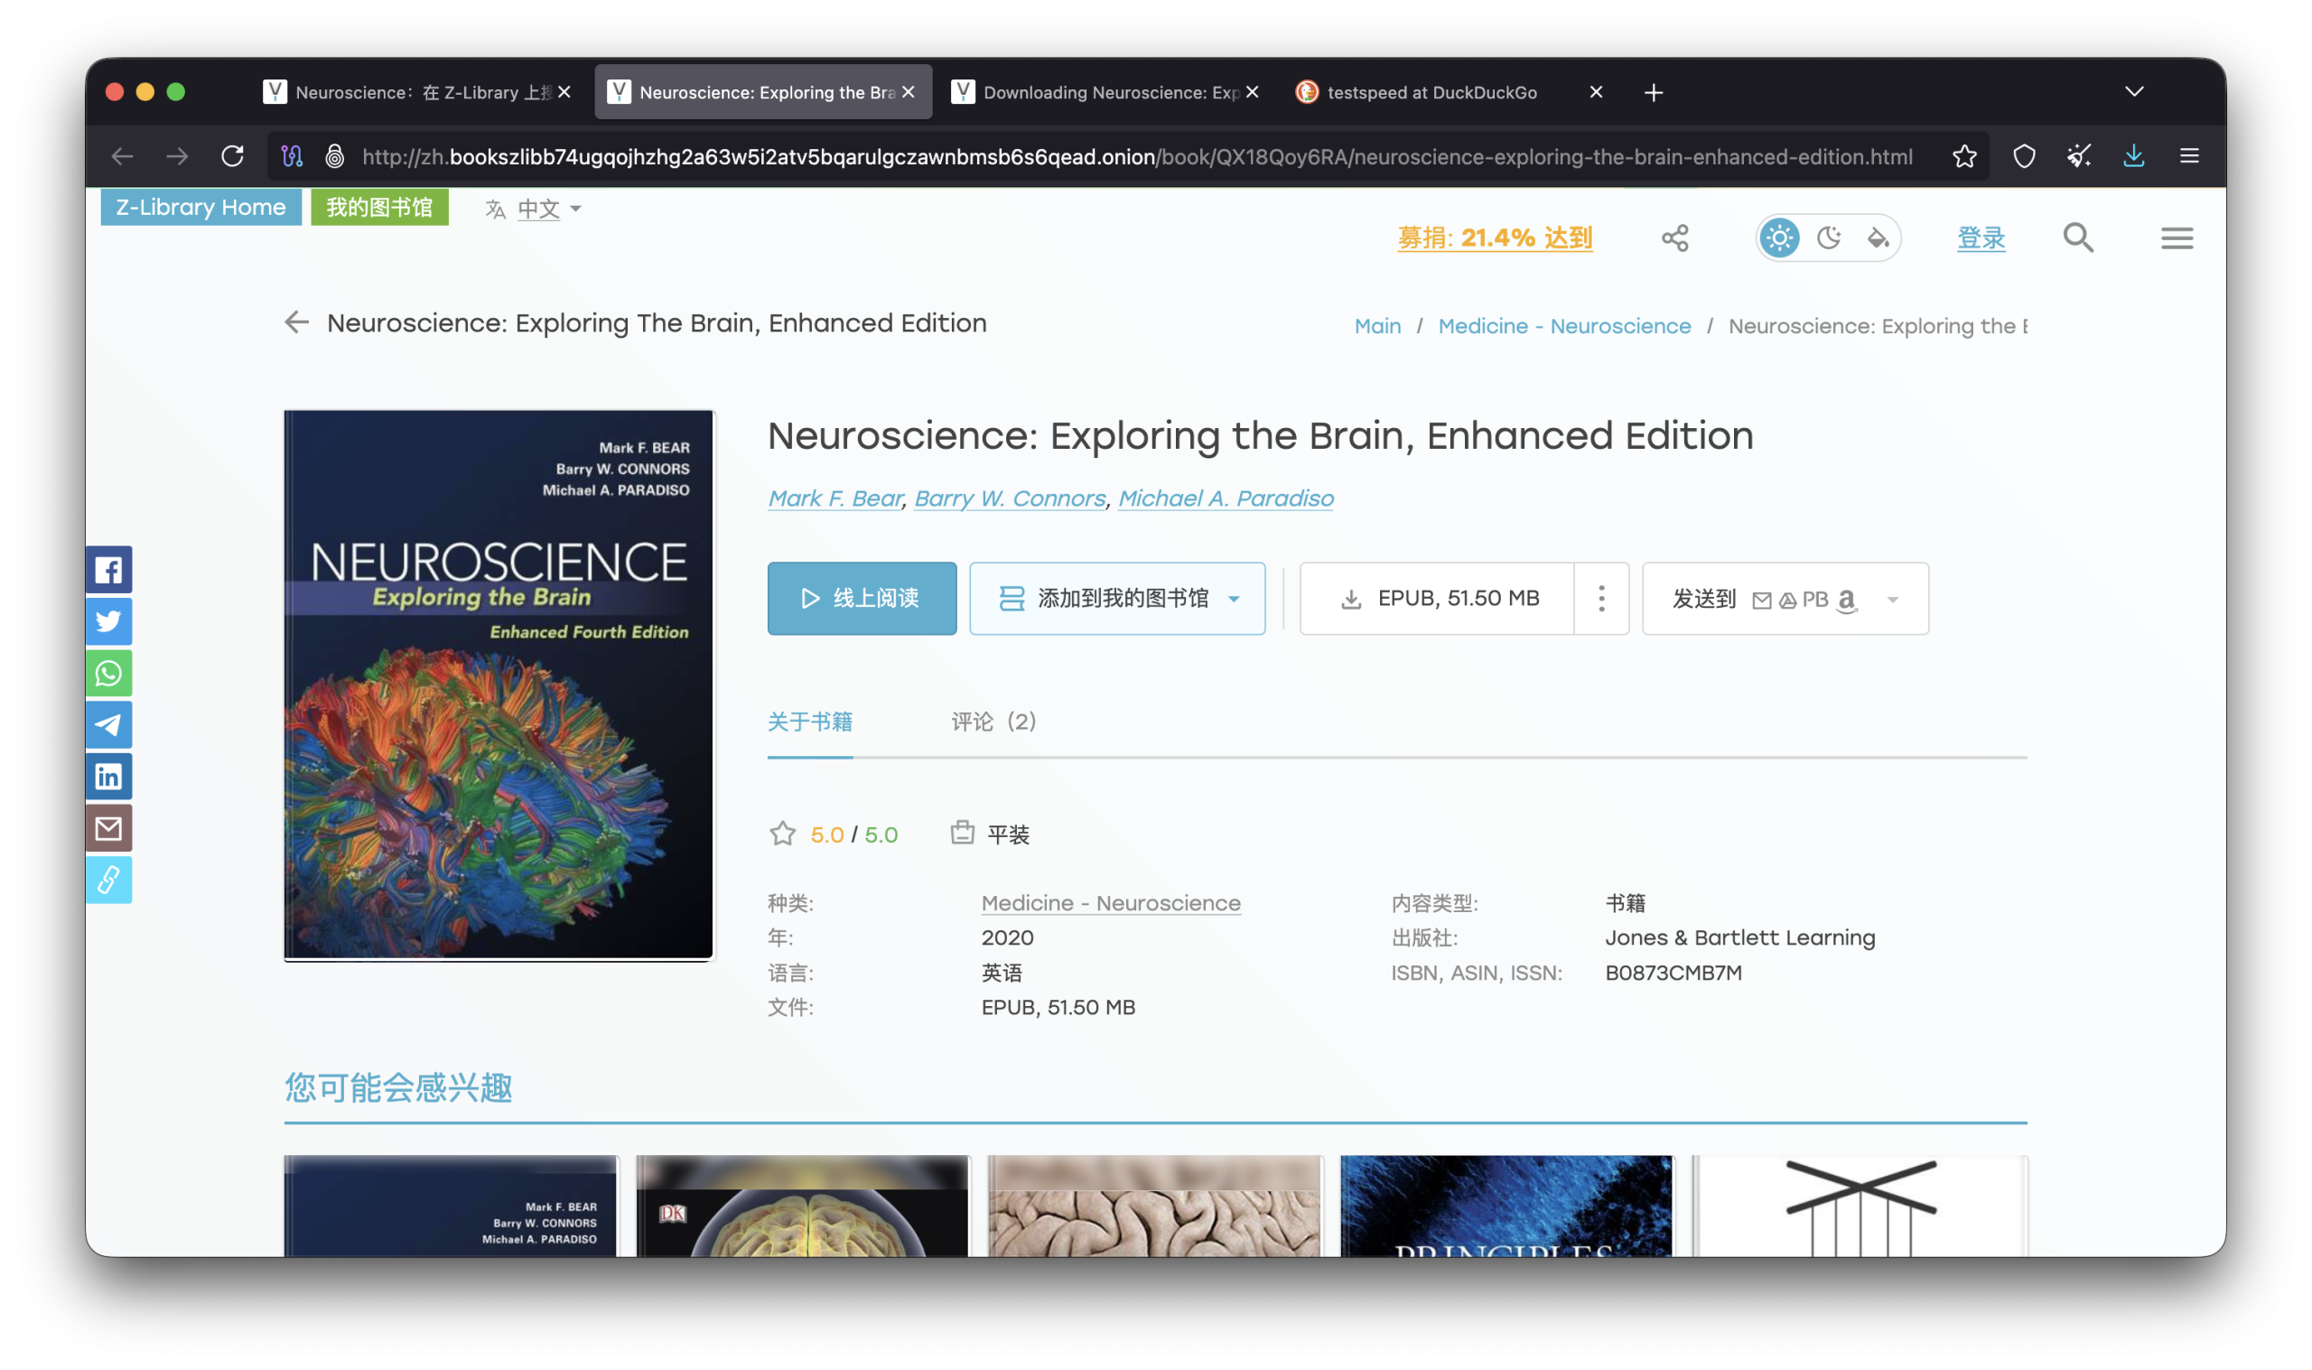Image resolution: width=2312 pixels, height=1370 pixels.
Task: Copy the book link from share sidebar
Action: (x=108, y=880)
